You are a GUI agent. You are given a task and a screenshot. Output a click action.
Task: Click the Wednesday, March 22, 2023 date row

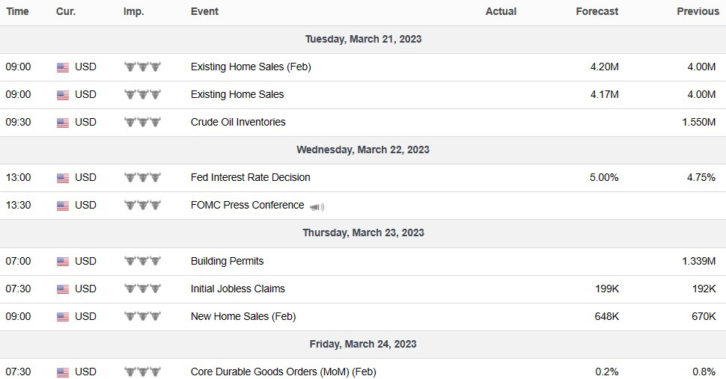tap(363, 150)
